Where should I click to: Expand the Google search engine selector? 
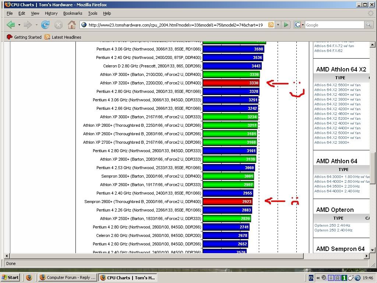[x=299, y=25]
